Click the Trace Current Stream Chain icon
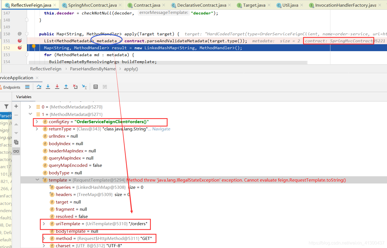This screenshot has height=248, width=387. click(105, 87)
